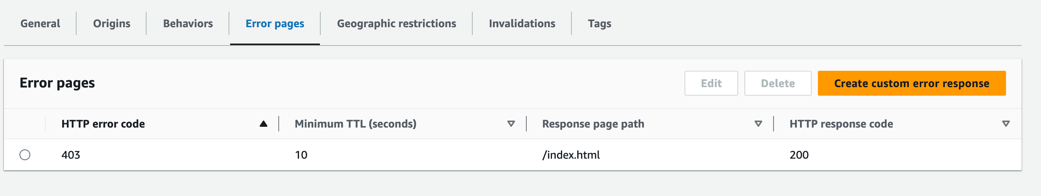The image size is (1041, 196).
Task: Click the Edit button
Action: click(x=711, y=83)
